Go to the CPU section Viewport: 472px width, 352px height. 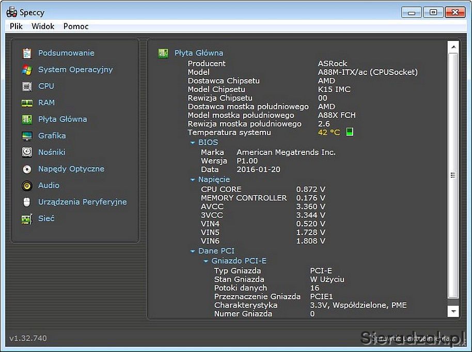pos(46,86)
